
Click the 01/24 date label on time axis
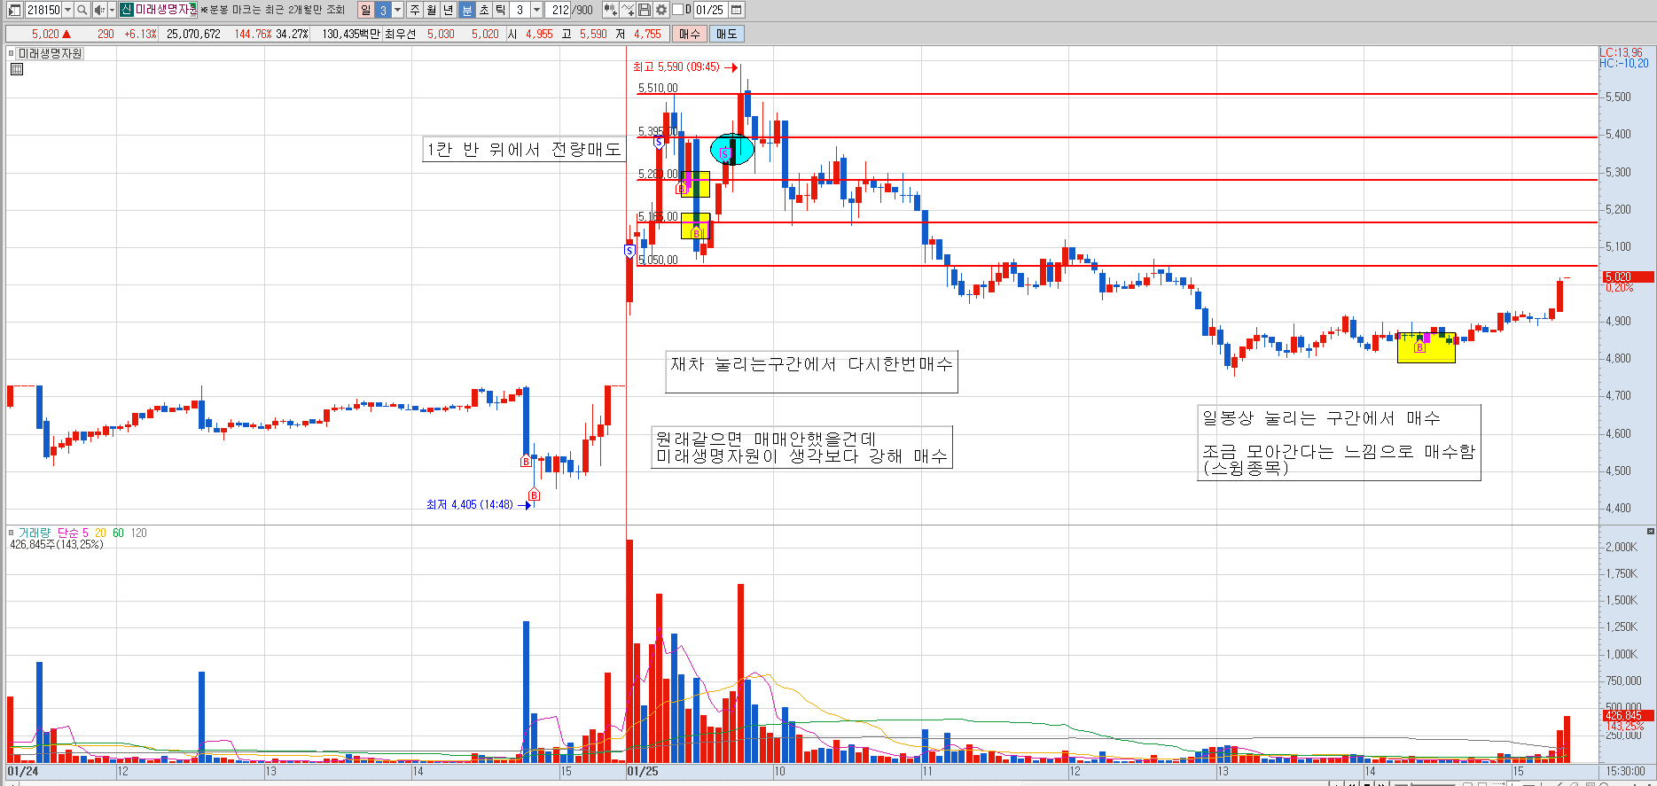click(x=23, y=772)
